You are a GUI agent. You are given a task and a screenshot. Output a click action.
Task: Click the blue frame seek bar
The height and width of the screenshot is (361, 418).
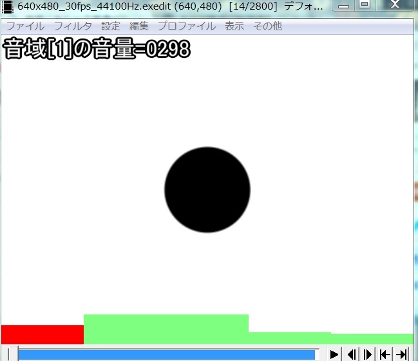(x=167, y=355)
